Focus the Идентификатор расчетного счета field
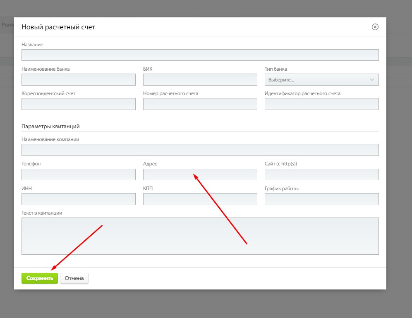412x318 pixels. (321, 104)
